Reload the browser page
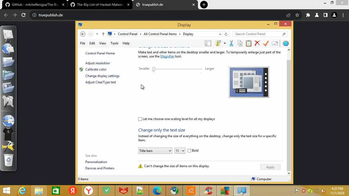This screenshot has width=349, height=196. [x=23, y=15]
